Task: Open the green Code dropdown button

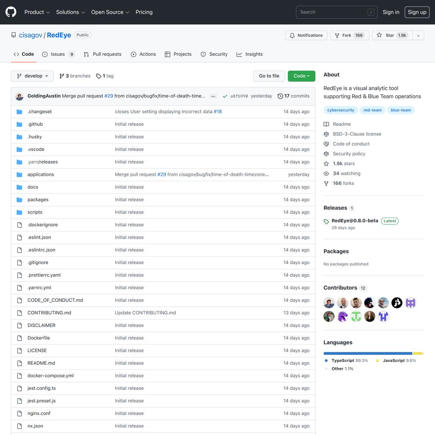Action: [301, 76]
